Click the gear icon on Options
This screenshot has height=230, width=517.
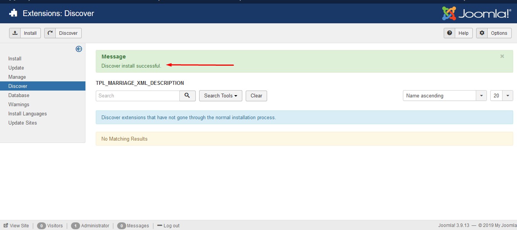pos(482,33)
